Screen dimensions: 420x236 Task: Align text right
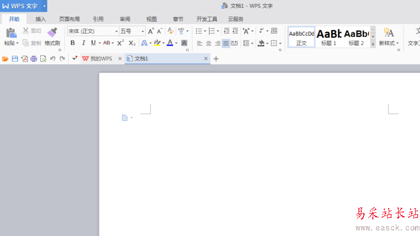pos(218,43)
